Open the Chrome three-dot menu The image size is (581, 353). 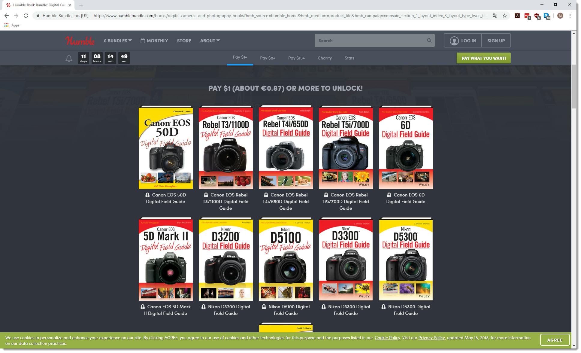[x=570, y=16]
